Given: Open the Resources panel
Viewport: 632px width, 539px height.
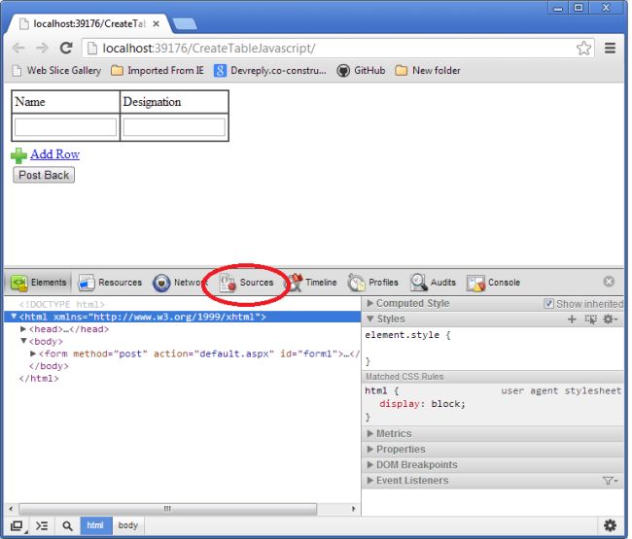Looking at the screenshot, I should 110,283.
